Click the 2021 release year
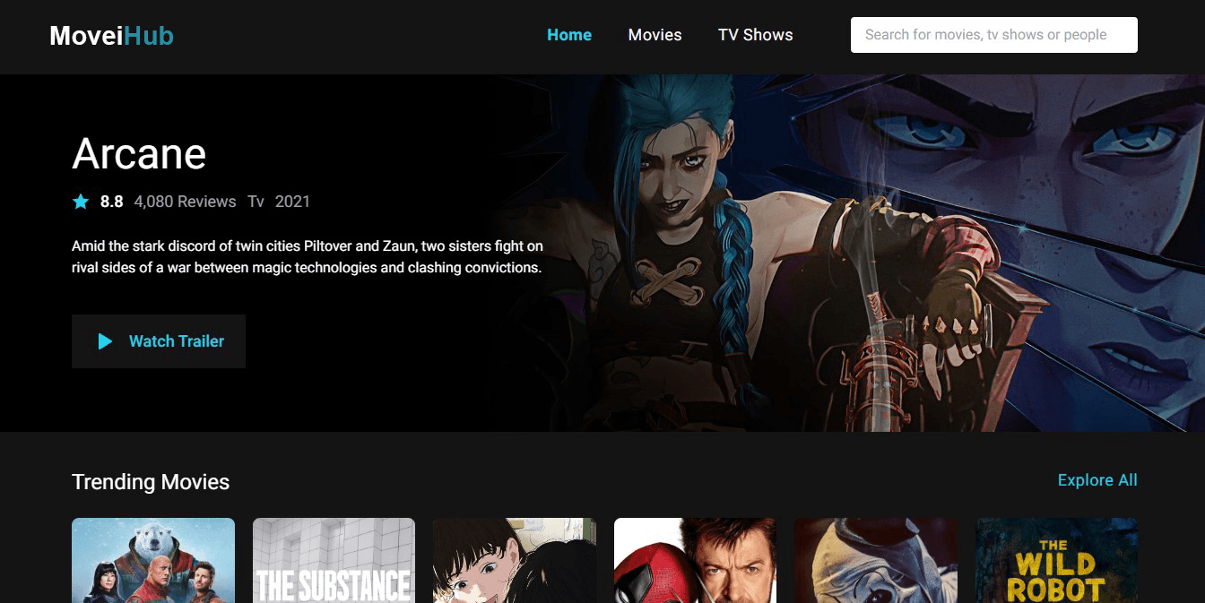 pyautogui.click(x=292, y=202)
